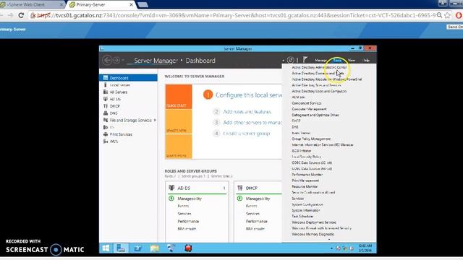Click the Server Manager back arrow icon

coord(107,60)
